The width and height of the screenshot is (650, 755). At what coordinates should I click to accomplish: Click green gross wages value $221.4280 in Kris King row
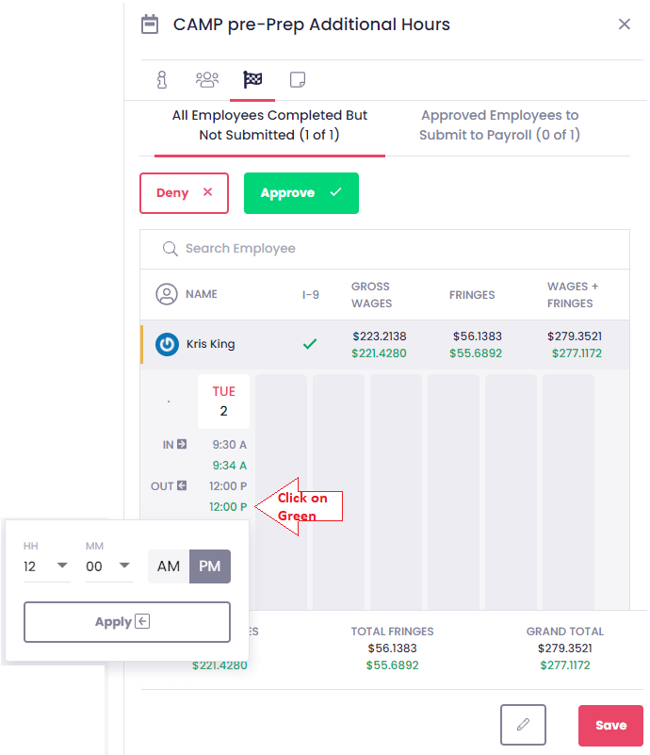(x=379, y=353)
